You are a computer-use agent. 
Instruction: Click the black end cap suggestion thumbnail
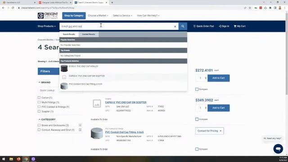coord(64,68)
